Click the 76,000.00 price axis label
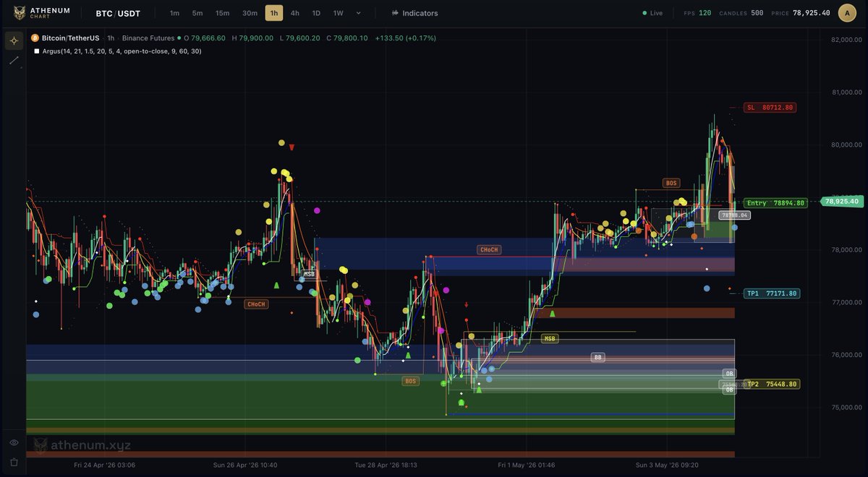The image size is (868, 477). point(846,355)
